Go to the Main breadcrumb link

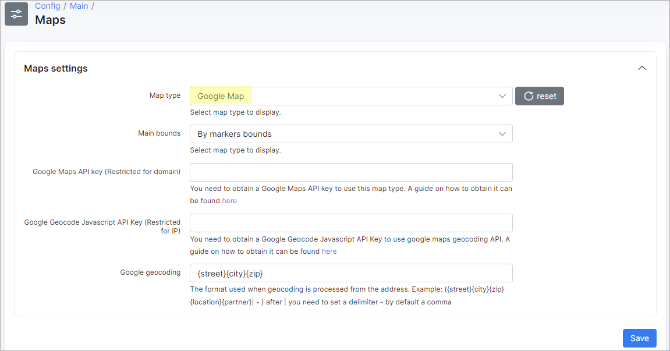click(x=79, y=6)
